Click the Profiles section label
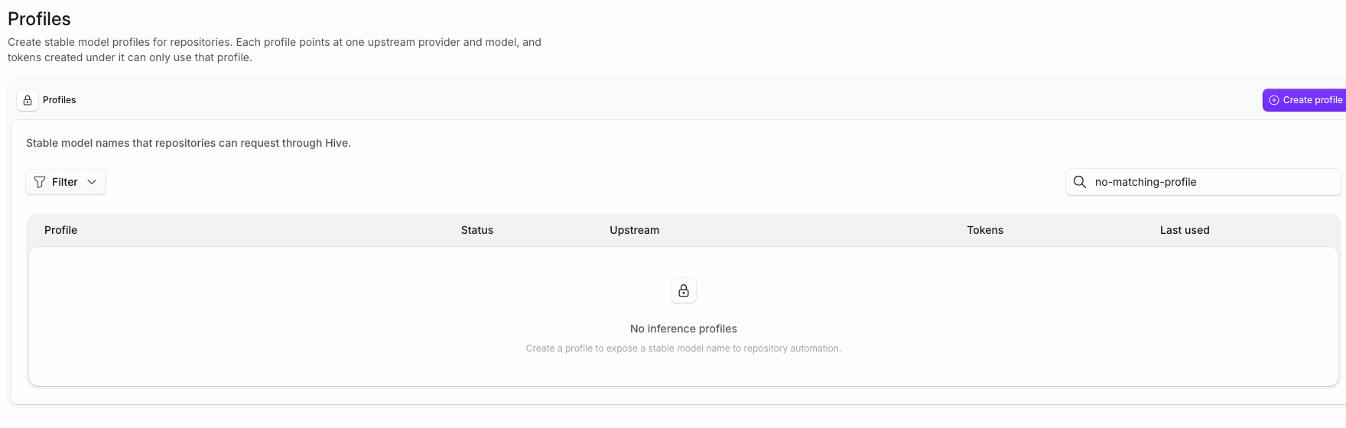 pos(60,100)
